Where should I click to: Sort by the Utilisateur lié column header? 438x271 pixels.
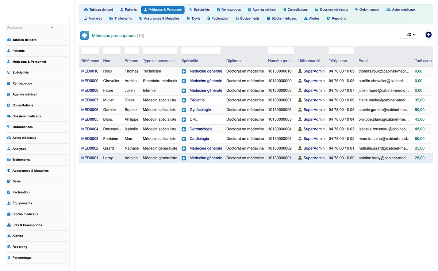pos(309,61)
